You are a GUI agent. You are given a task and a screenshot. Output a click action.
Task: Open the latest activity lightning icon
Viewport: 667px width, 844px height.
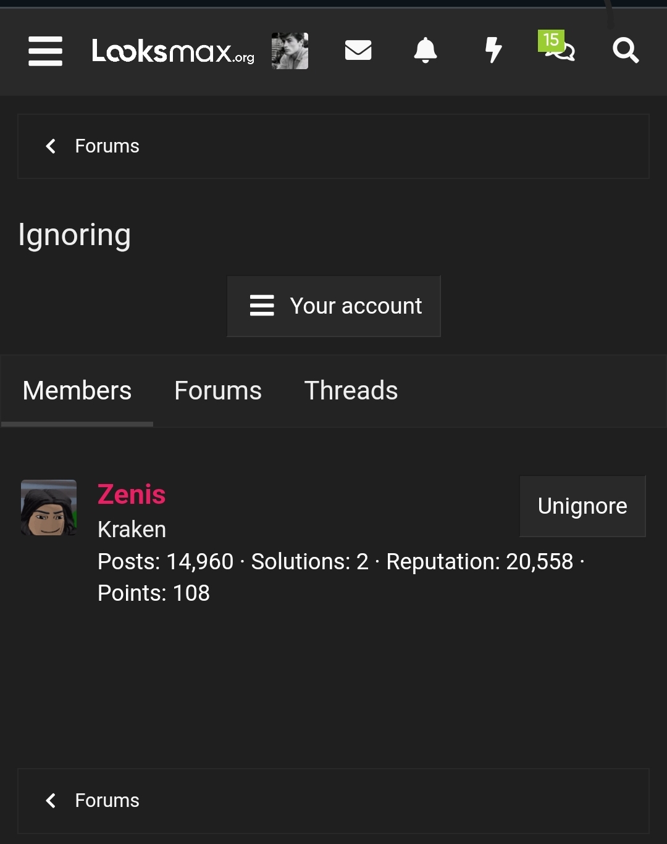point(493,51)
